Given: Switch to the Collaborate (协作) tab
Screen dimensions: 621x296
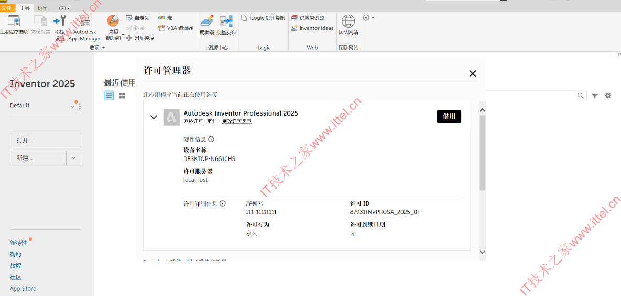Looking at the screenshot, I should point(42,8).
